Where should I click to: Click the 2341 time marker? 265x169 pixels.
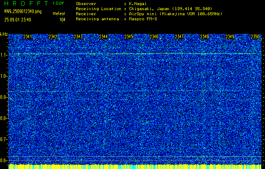[x=27, y=37]
